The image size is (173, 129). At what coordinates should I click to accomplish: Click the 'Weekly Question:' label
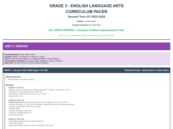13,77
